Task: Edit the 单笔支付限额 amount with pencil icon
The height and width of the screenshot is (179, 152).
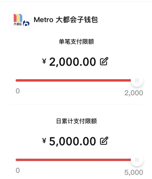Action: click(104, 61)
